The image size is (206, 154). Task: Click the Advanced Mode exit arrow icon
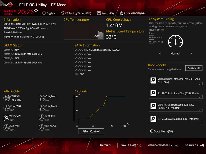click(x=176, y=145)
